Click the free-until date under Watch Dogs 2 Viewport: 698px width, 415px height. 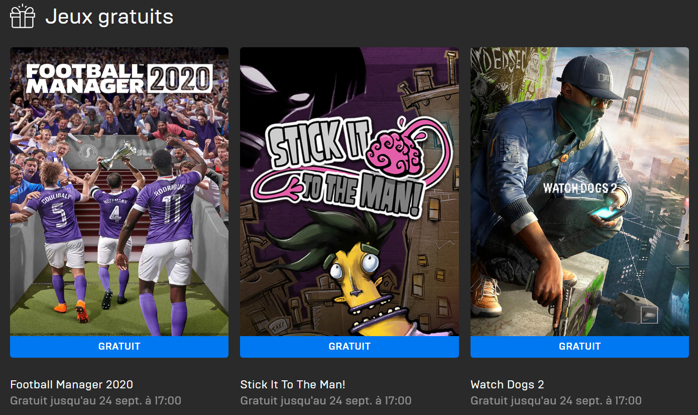tap(556, 401)
